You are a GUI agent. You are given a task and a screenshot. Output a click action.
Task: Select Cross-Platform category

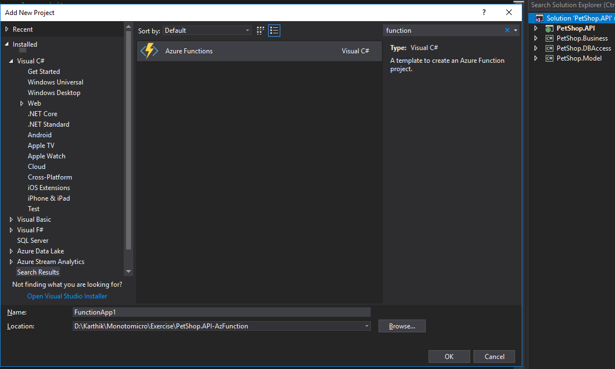coord(50,177)
